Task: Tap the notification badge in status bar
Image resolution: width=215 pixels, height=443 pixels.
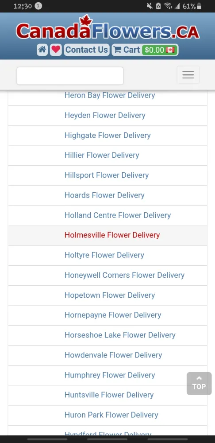Action: [38, 6]
